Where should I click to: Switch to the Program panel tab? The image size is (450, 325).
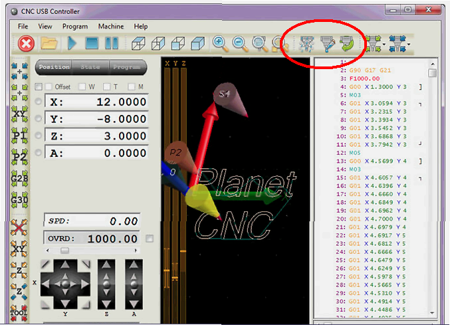[128, 67]
